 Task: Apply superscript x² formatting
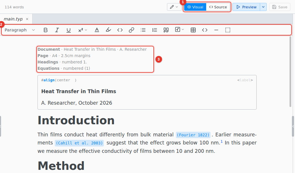(81, 30)
